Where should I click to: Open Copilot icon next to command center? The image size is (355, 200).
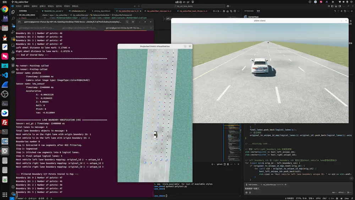pos(228,6)
